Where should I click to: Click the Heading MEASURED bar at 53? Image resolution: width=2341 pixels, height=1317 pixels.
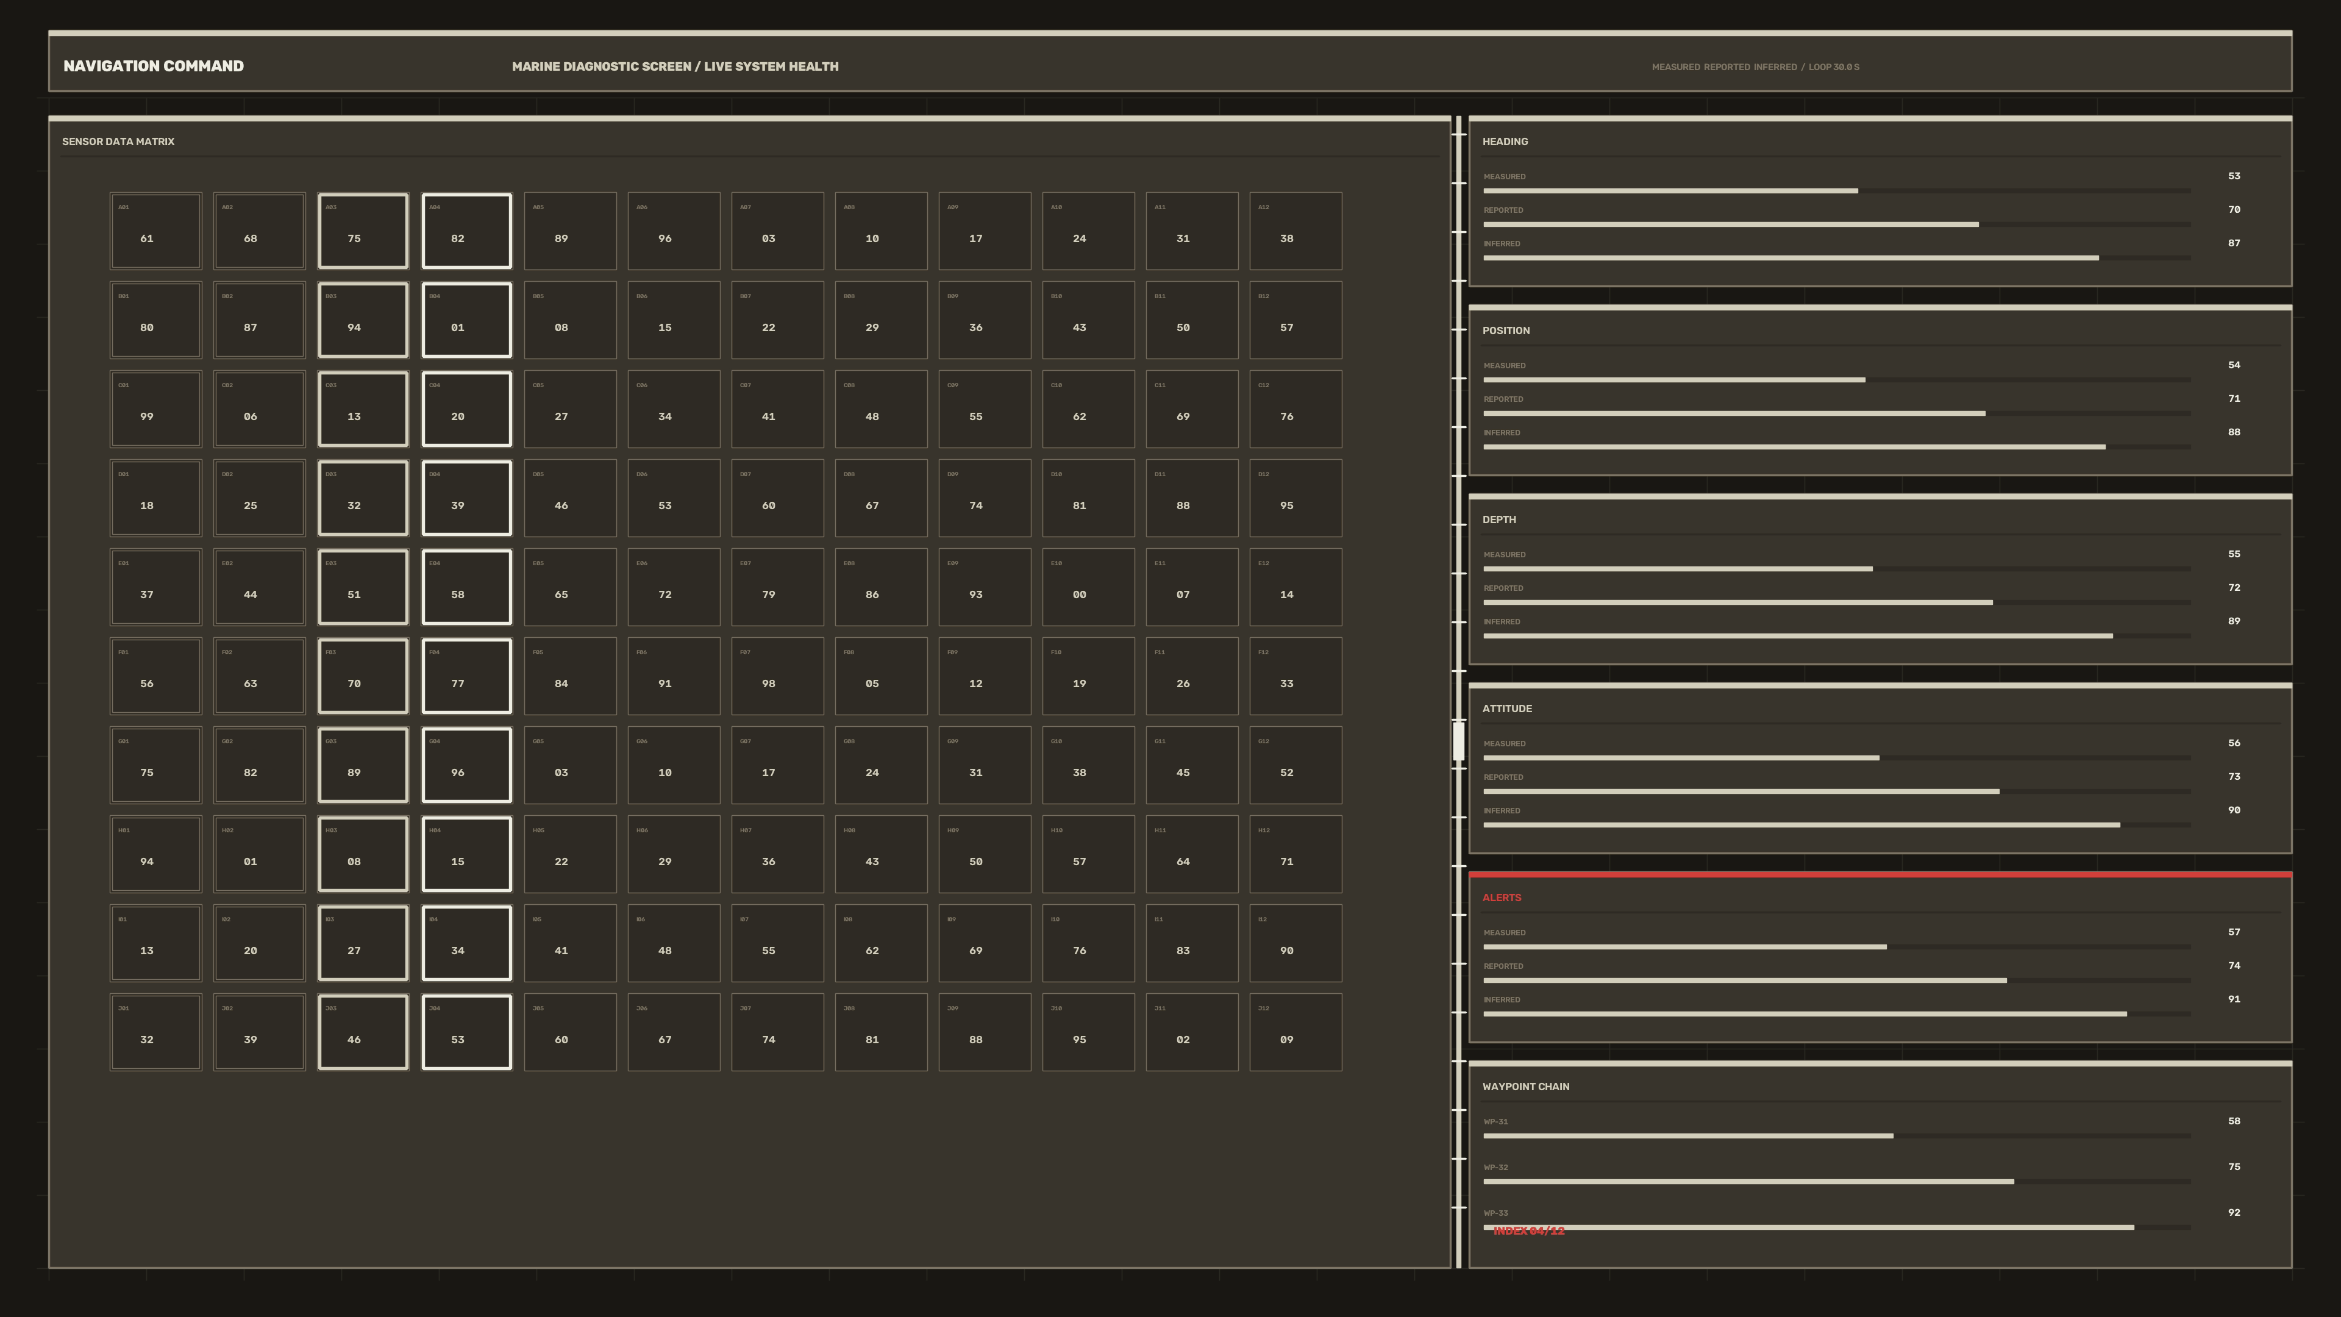(1837, 191)
